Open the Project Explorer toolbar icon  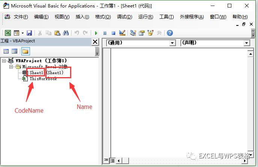pyautogui.click(x=133, y=33)
